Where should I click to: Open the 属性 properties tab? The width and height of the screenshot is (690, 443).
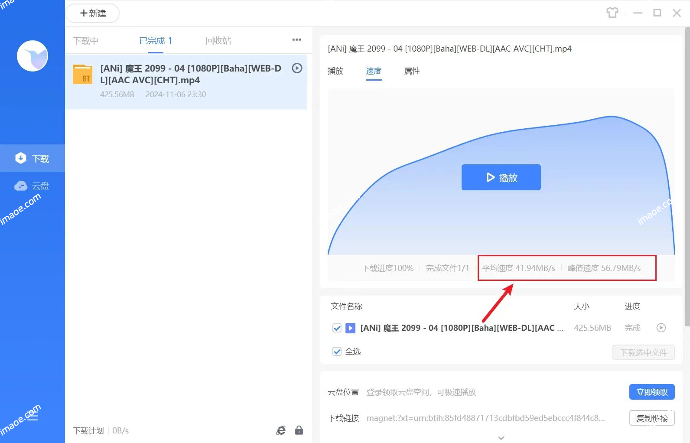pyautogui.click(x=412, y=71)
